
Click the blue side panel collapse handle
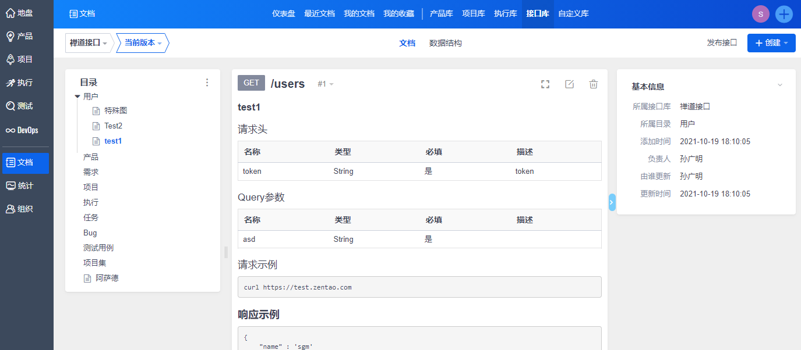(x=612, y=202)
